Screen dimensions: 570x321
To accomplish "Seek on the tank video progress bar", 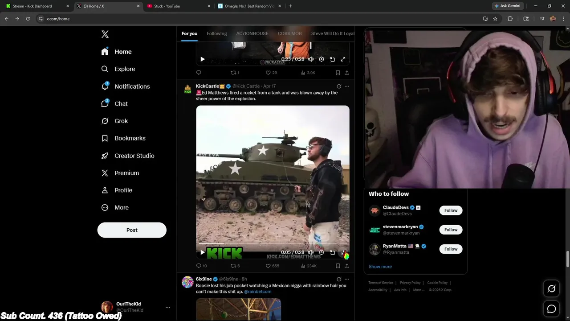I will pyautogui.click(x=273, y=244).
